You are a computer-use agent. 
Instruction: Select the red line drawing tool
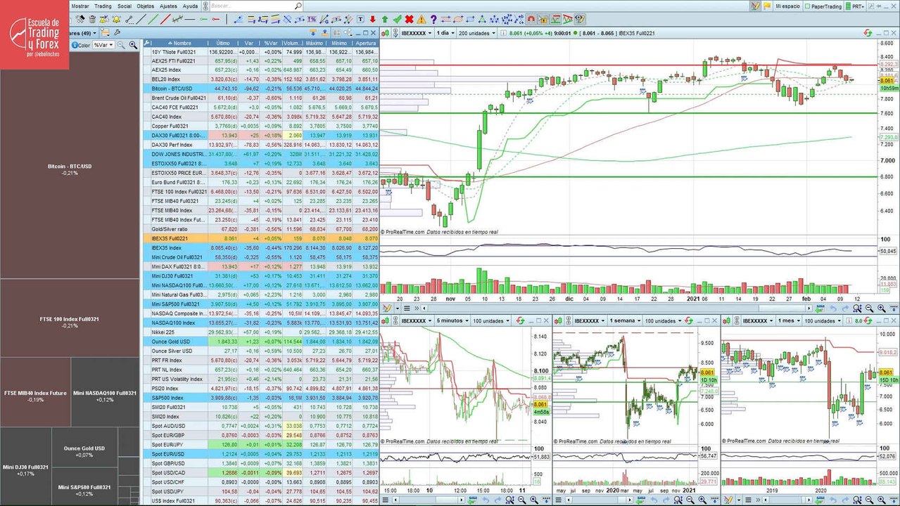pyautogui.click(x=165, y=19)
